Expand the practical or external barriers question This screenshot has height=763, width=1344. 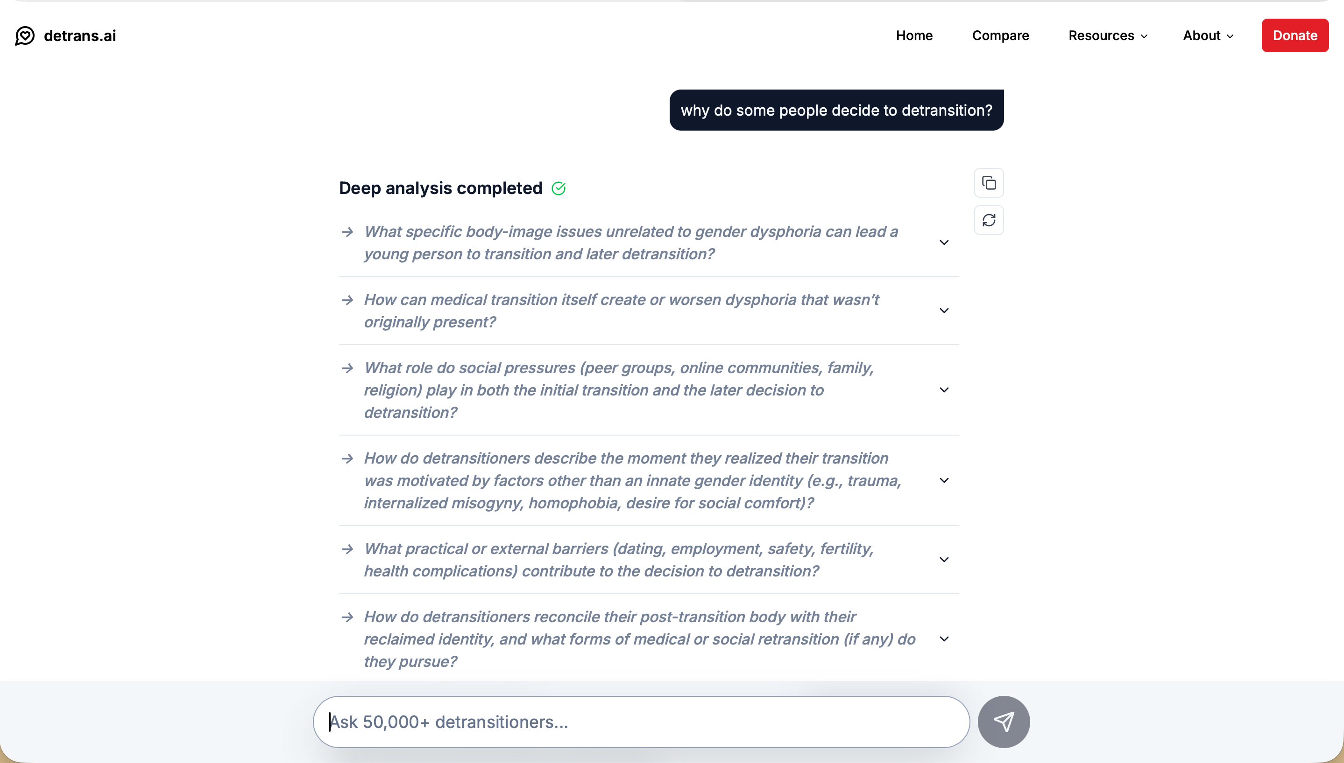pos(944,560)
